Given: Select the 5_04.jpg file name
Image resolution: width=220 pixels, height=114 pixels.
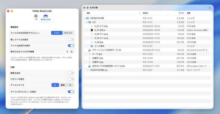Looking at the screenshot, I should (99, 42).
